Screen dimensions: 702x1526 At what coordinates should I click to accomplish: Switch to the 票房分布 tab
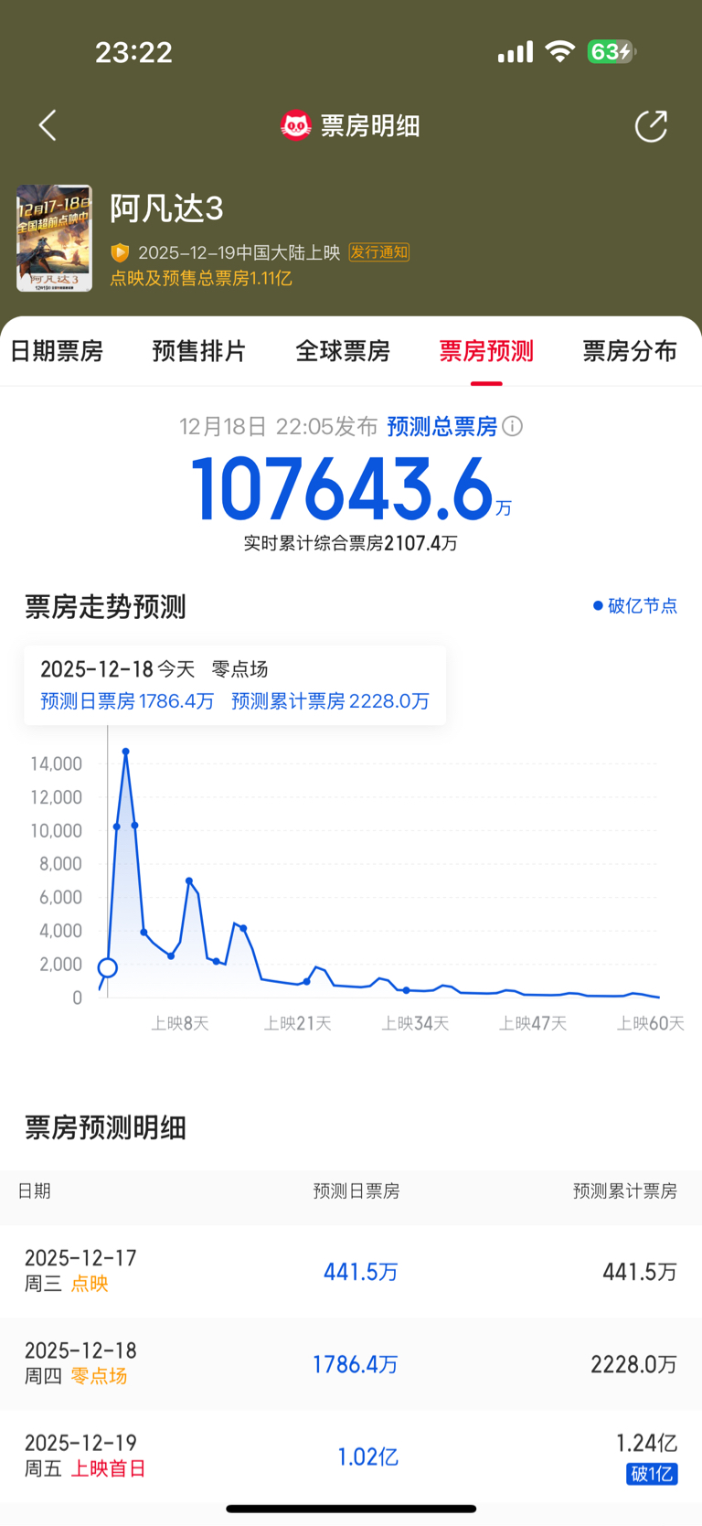(x=630, y=351)
